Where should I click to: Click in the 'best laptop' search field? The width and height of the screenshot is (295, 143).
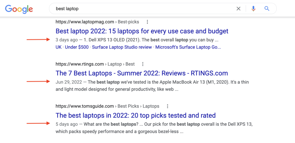coord(143,9)
